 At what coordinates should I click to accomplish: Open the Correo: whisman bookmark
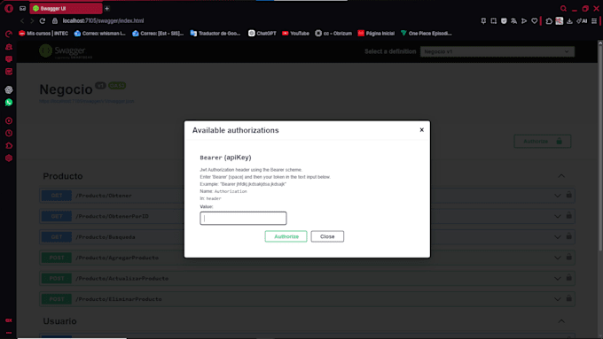(100, 34)
